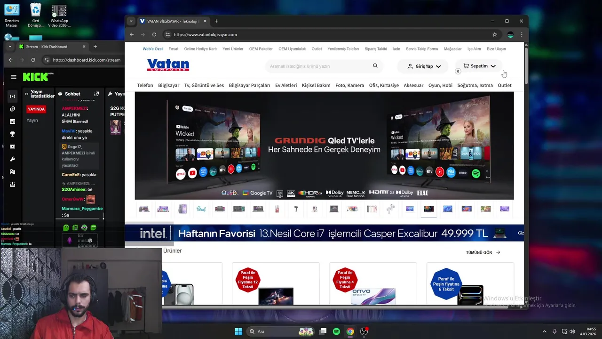The image size is (602, 339).
Task: Select the Foto, Kamera category
Action: pos(349,85)
